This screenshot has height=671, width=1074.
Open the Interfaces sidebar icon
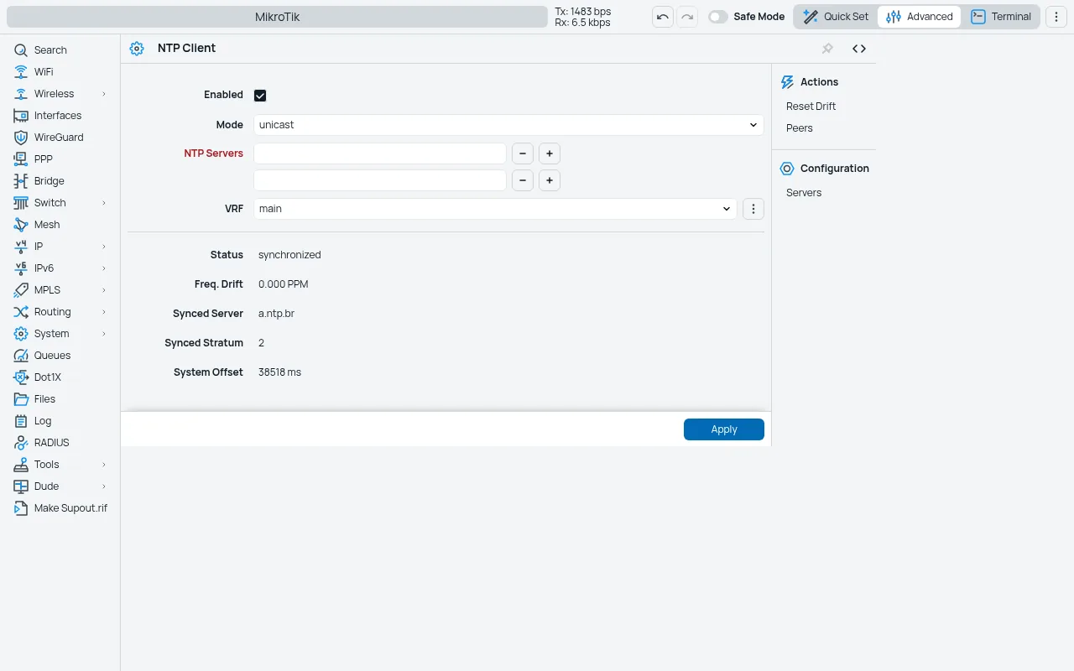(x=21, y=116)
